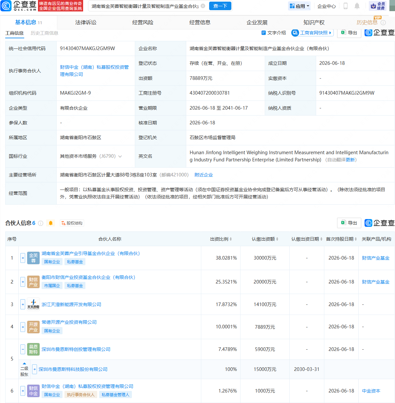
Task: Click the 执行事务合伙人 tag
Action: click(81, 395)
